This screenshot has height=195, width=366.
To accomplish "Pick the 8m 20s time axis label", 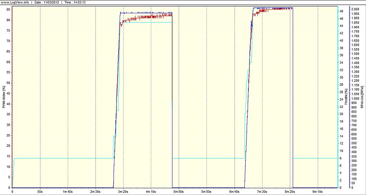I will point(289,192).
